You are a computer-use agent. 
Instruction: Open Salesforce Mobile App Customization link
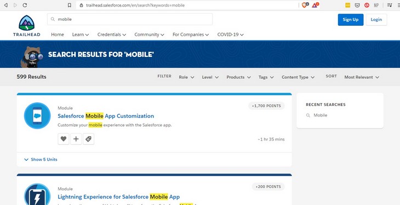[x=106, y=116]
